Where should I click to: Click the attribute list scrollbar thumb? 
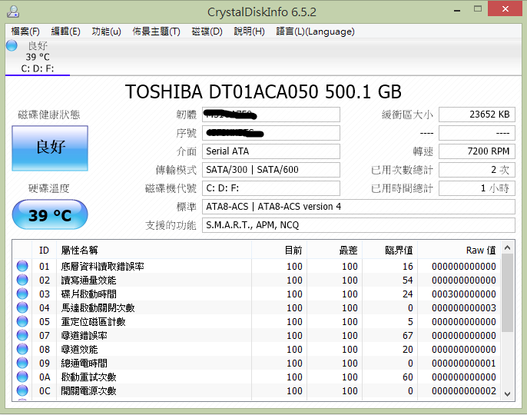click(x=508, y=294)
